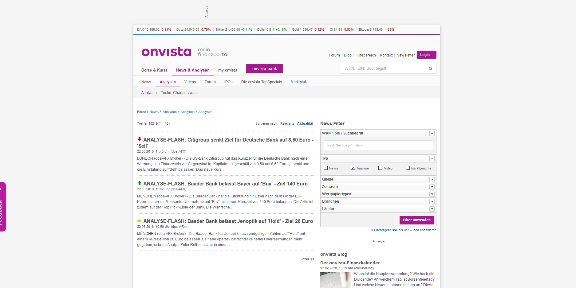Image resolution: width=576 pixels, height=288 pixels.
Task: Open Die onvista-TopSpecials menu item
Action: point(262,82)
